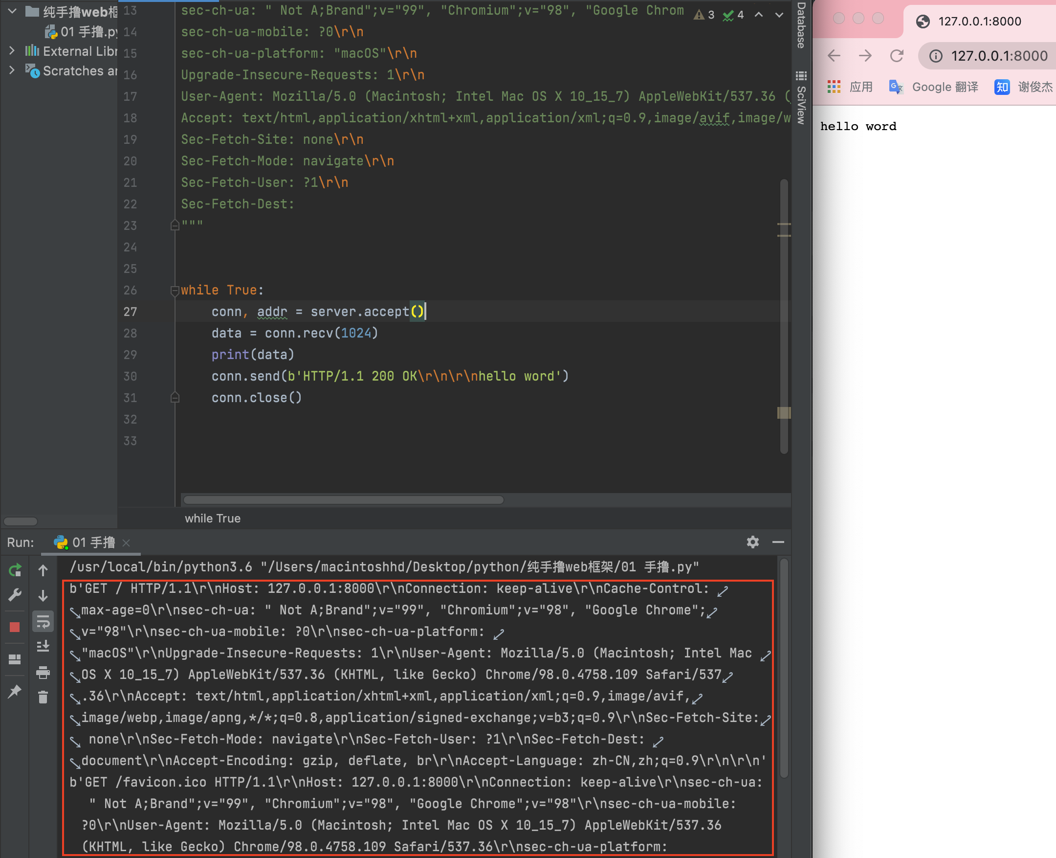Click the warnings indicator showing 3
The image size is (1056, 858).
[704, 15]
